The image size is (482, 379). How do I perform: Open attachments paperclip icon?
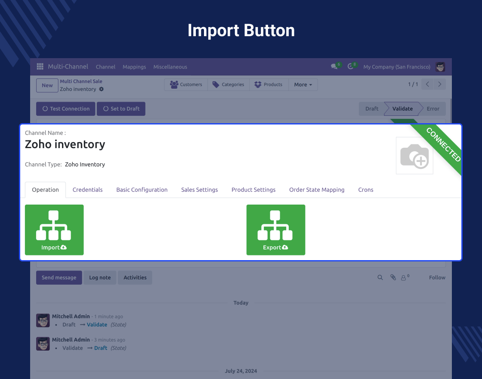pos(393,277)
